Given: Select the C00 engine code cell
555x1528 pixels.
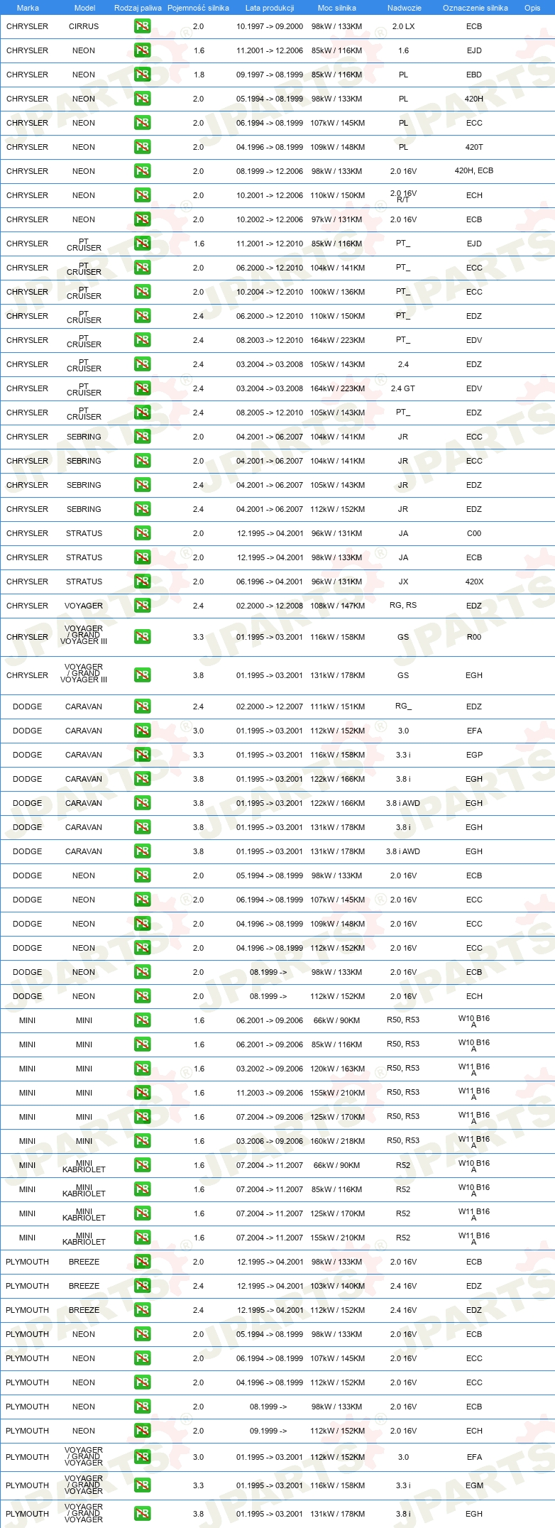Looking at the screenshot, I should click(x=474, y=533).
